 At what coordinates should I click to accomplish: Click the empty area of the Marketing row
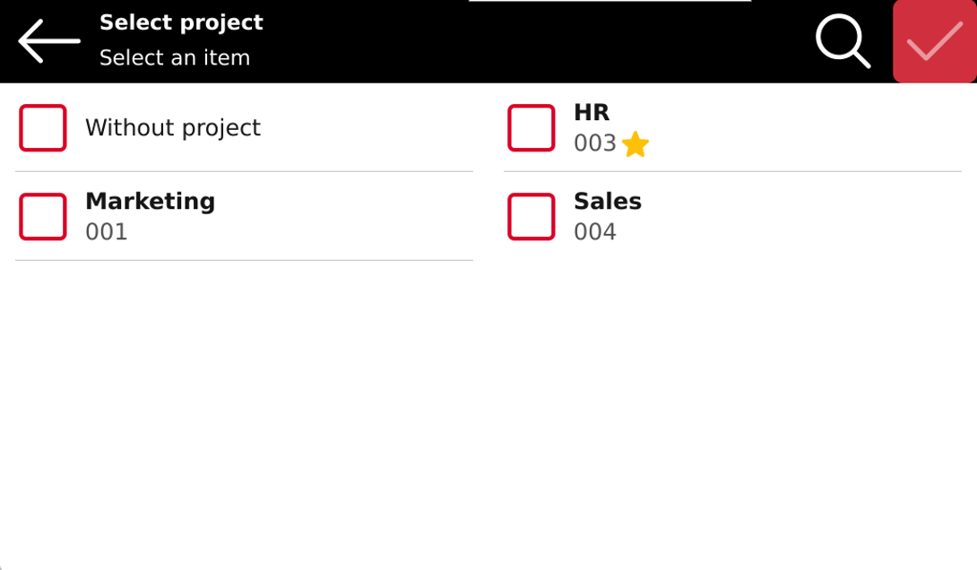342,217
